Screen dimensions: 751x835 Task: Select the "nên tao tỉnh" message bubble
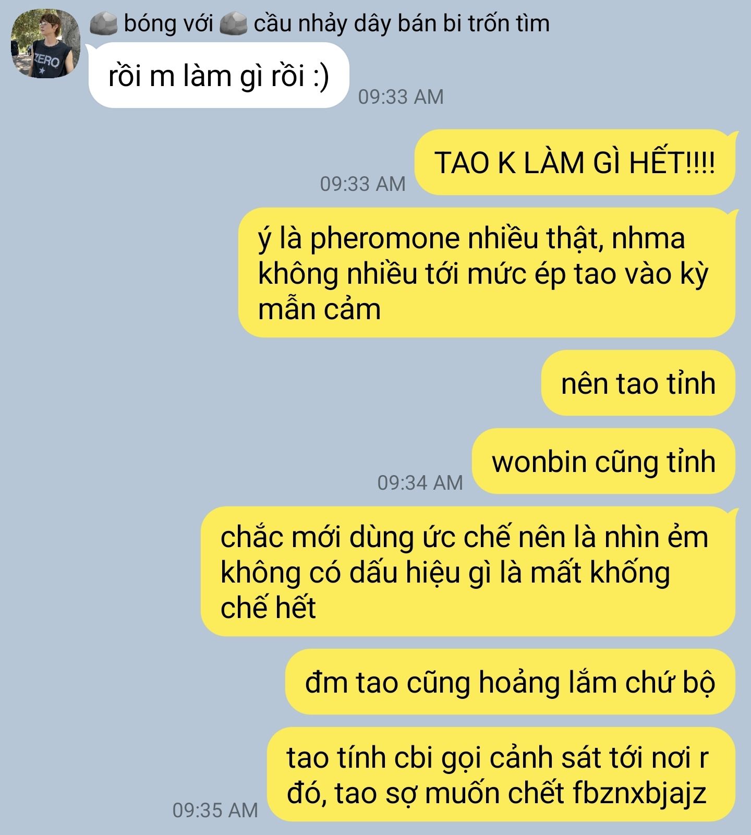click(638, 383)
